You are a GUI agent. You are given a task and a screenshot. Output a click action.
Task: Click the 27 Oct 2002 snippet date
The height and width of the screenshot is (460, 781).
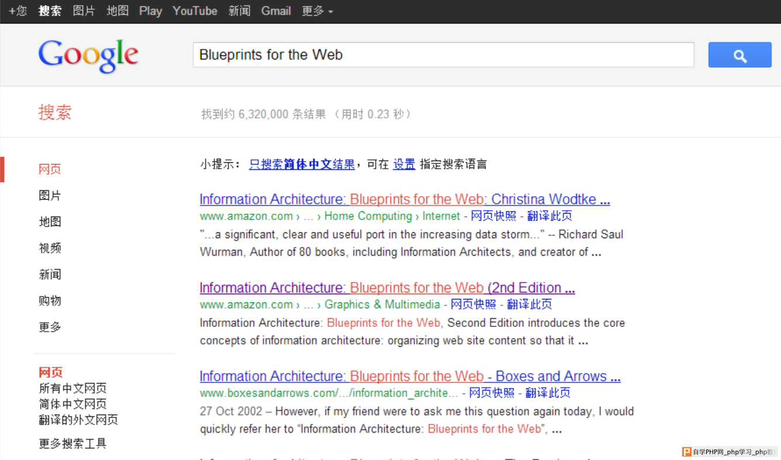[231, 412]
